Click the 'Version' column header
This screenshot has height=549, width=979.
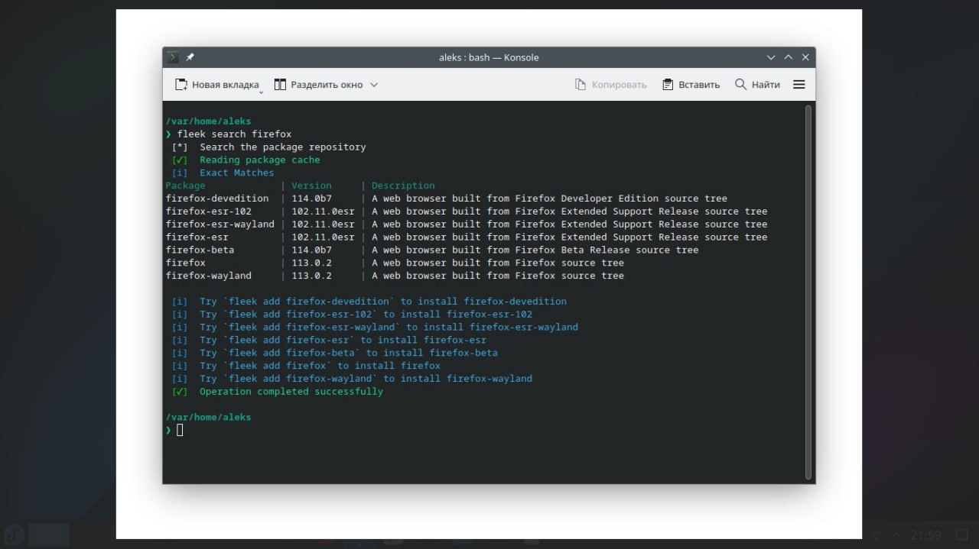point(311,186)
